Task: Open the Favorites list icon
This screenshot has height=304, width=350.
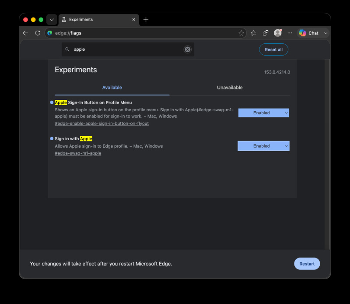Action: coord(253,33)
